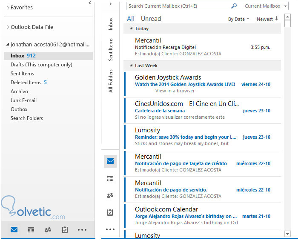298x240 pixels.
Task: Open People icon in bottom navigation bar
Action: 48,230
